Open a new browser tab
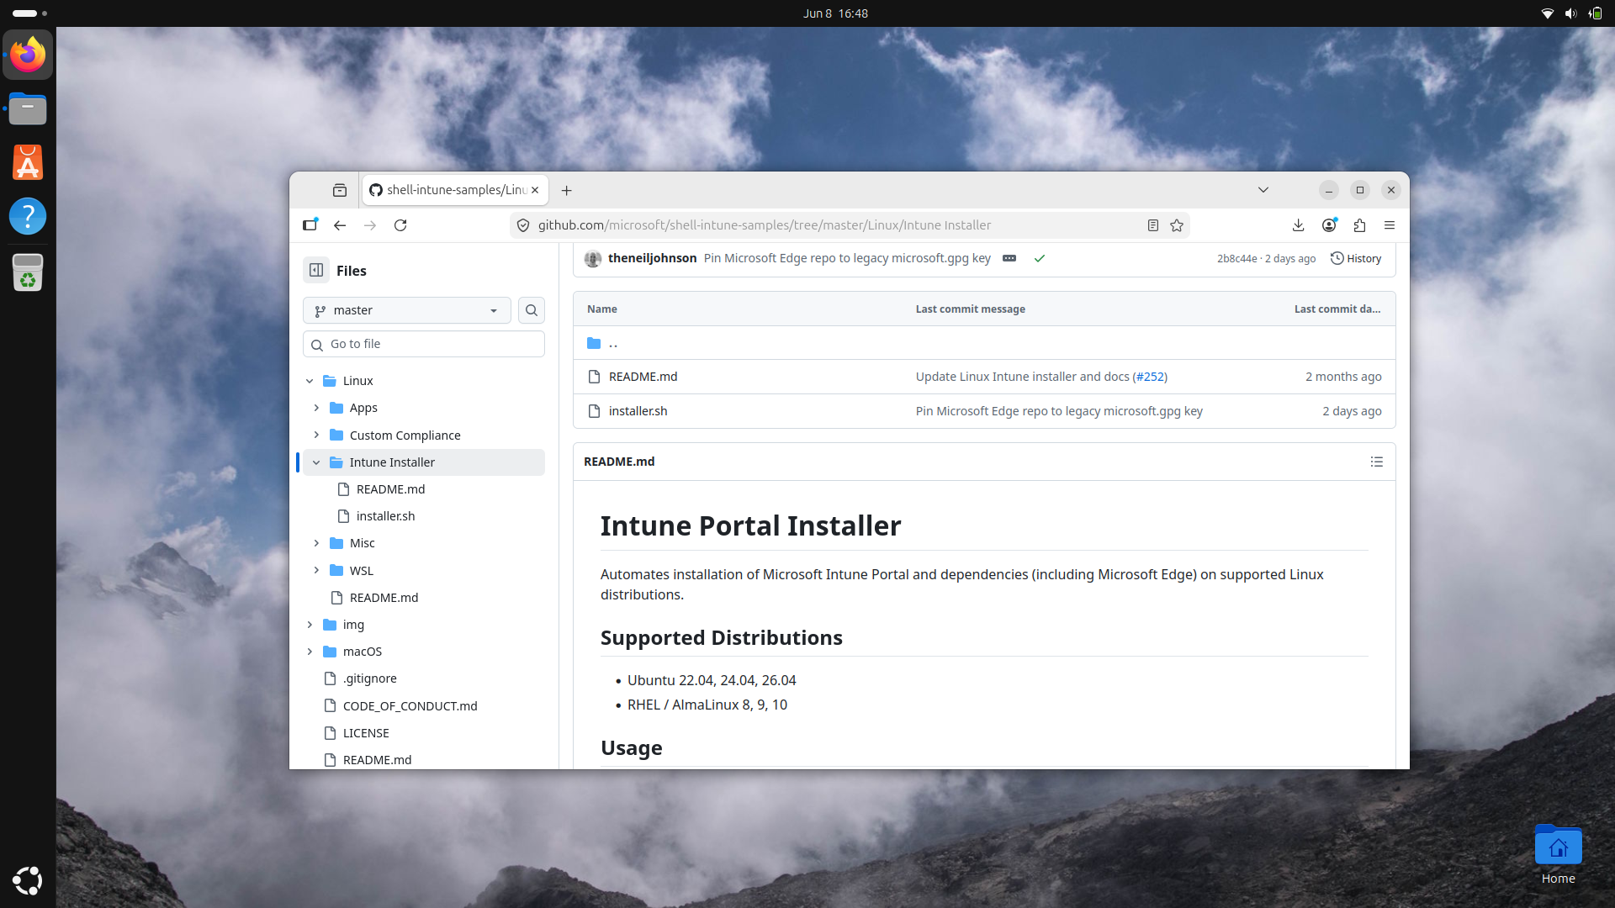1615x908 pixels. point(567,191)
